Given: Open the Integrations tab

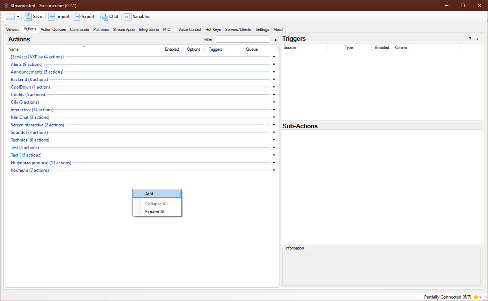Looking at the screenshot, I should pos(149,30).
